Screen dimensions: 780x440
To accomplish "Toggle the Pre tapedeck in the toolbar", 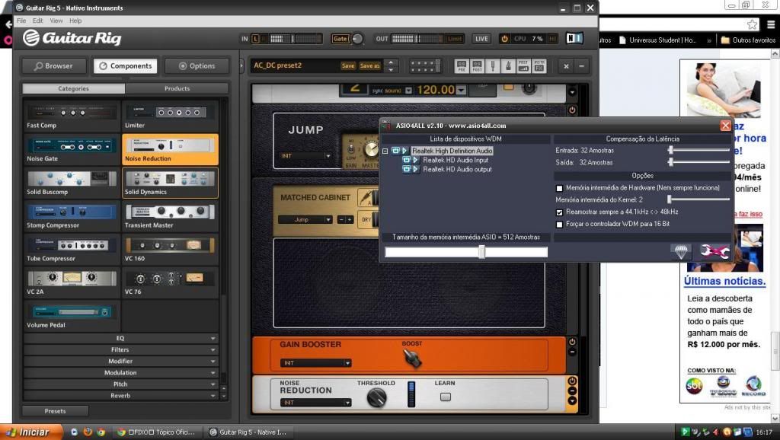I will point(462,66).
